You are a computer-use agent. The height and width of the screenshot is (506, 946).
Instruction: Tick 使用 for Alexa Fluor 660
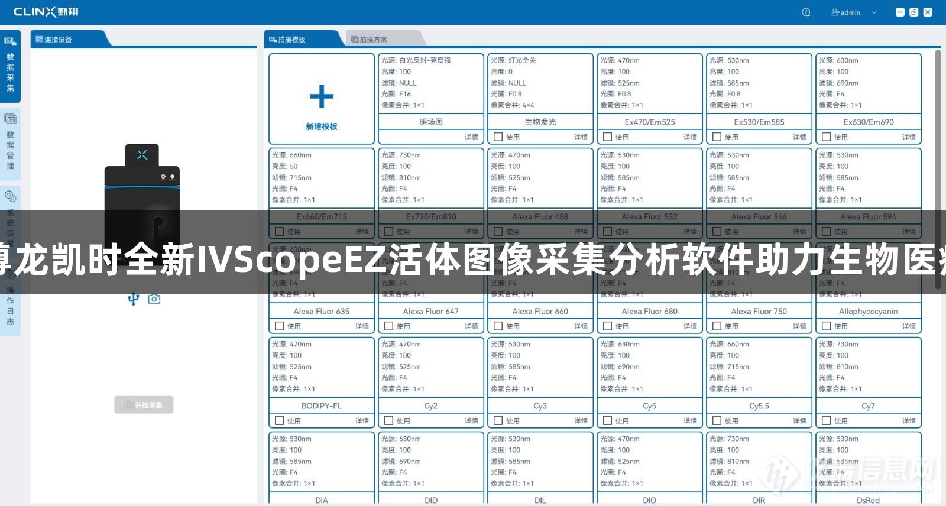pyautogui.click(x=498, y=326)
